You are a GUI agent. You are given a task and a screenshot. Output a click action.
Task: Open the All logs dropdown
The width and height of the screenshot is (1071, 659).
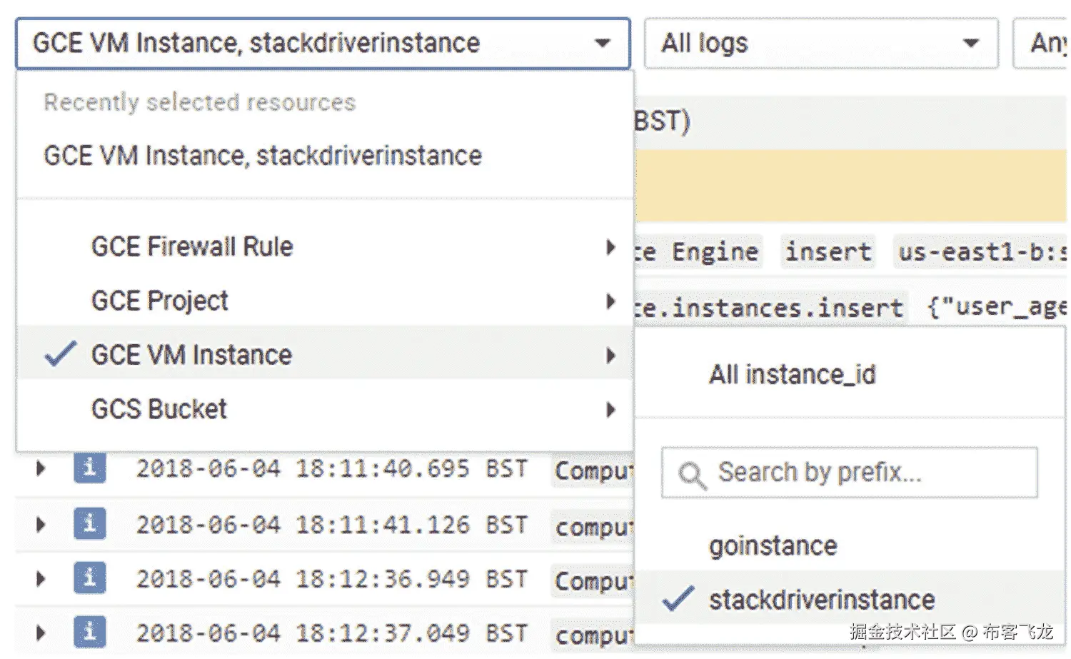[x=820, y=44]
